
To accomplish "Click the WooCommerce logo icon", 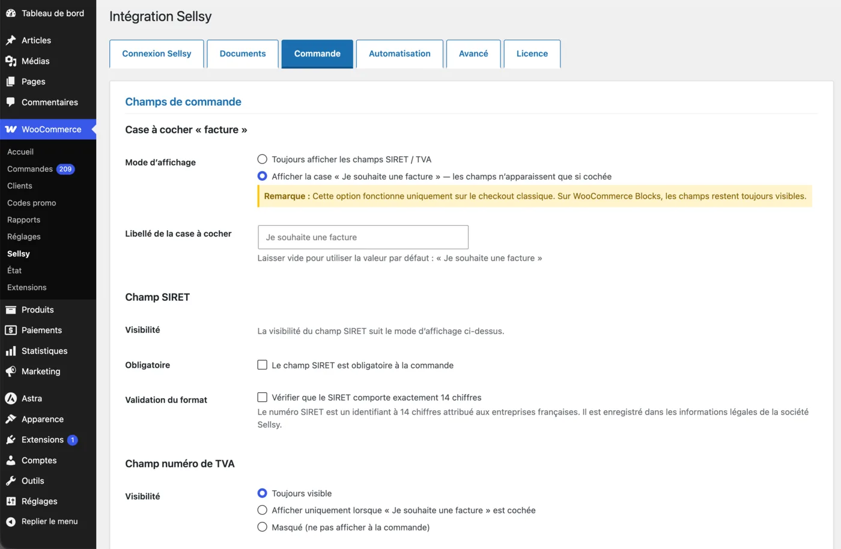I will pyautogui.click(x=11, y=129).
